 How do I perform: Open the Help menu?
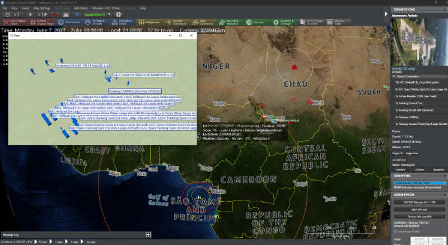tap(143, 8)
